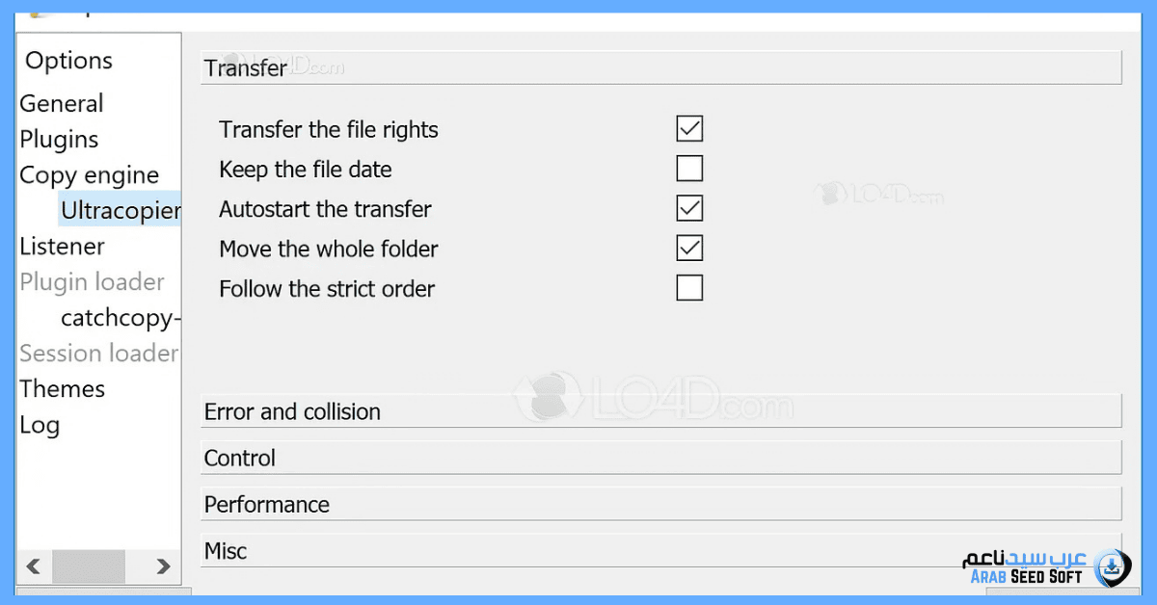The height and width of the screenshot is (605, 1157).
Task: Open the Listener options page
Action: [62, 247]
